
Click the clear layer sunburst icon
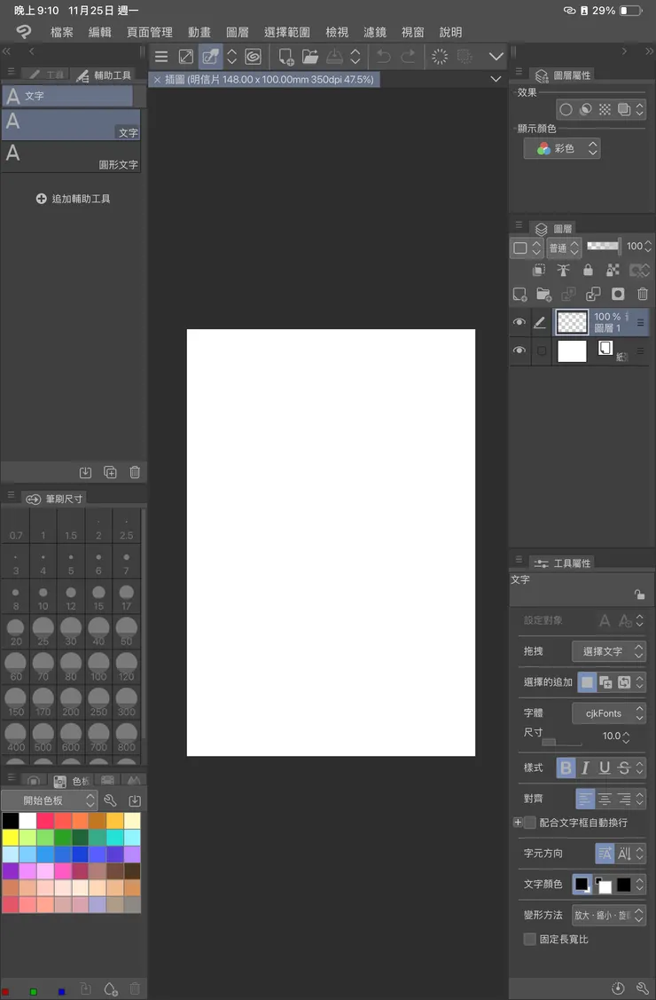tap(440, 57)
